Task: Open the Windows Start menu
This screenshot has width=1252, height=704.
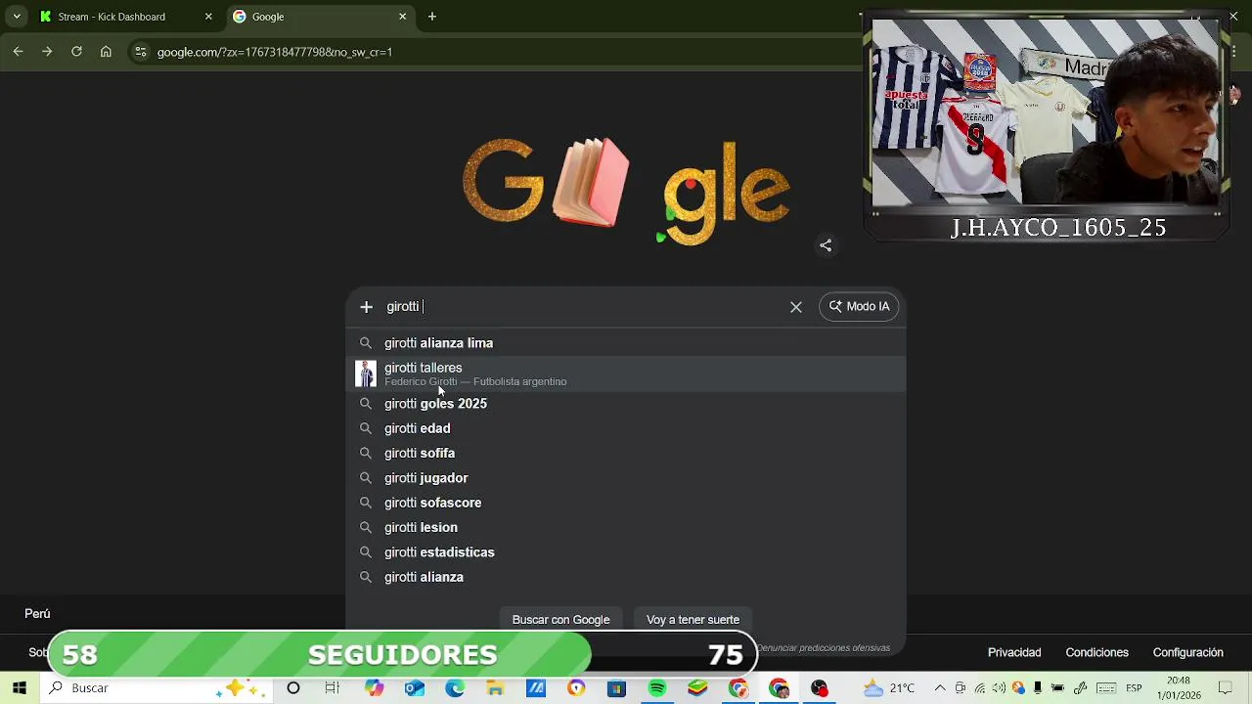Action: click(20, 688)
